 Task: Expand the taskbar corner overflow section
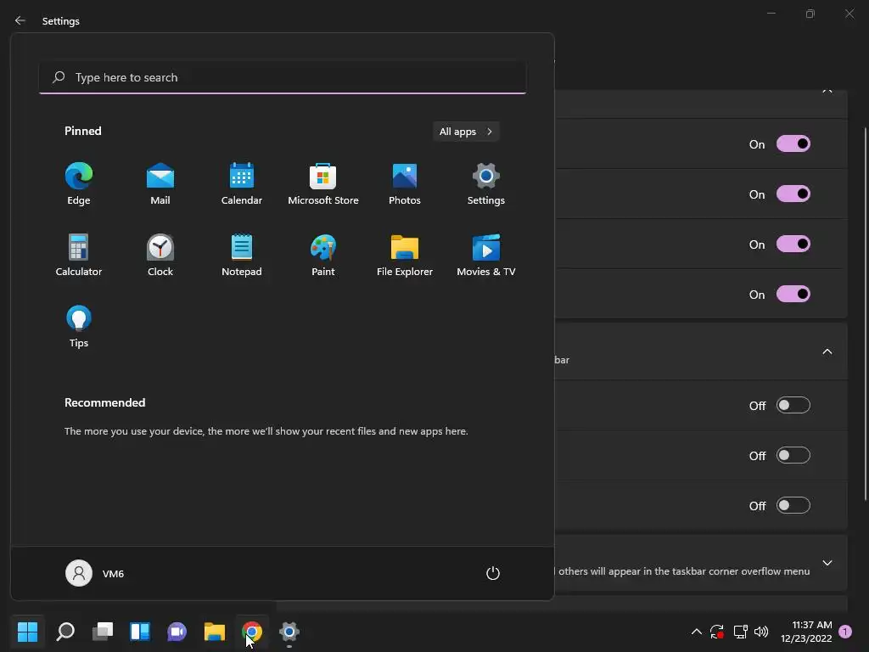pos(827,563)
